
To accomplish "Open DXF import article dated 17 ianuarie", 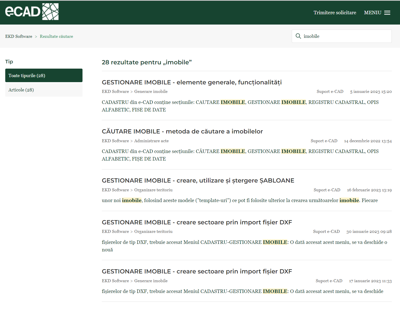I will tap(197, 271).
